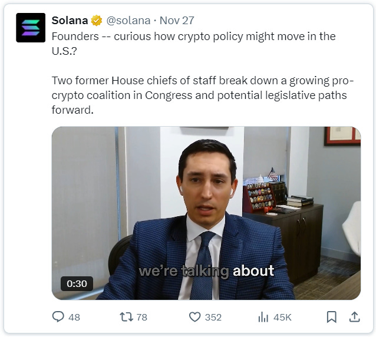Like the post with the heart icon
The height and width of the screenshot is (337, 376).
[194, 317]
